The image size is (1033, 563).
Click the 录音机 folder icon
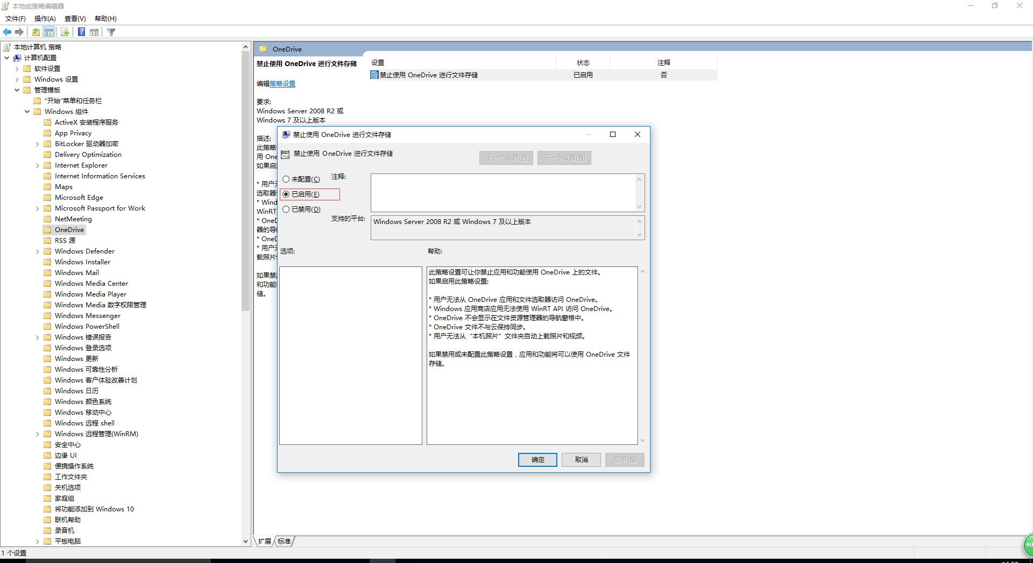click(47, 531)
